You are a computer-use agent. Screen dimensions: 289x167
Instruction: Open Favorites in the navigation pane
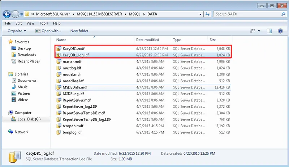point(22,42)
